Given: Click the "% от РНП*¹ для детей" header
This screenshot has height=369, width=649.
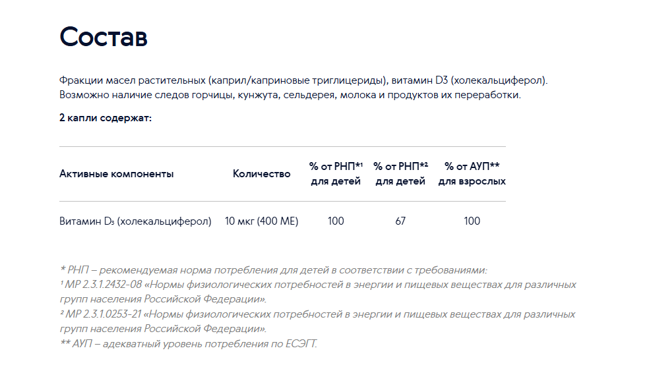Looking at the screenshot, I should point(336,174).
